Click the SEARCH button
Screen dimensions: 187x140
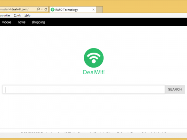coord(175,89)
